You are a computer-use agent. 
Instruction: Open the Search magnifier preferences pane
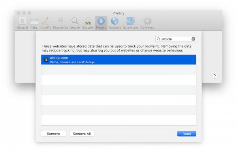click(x=75, y=23)
